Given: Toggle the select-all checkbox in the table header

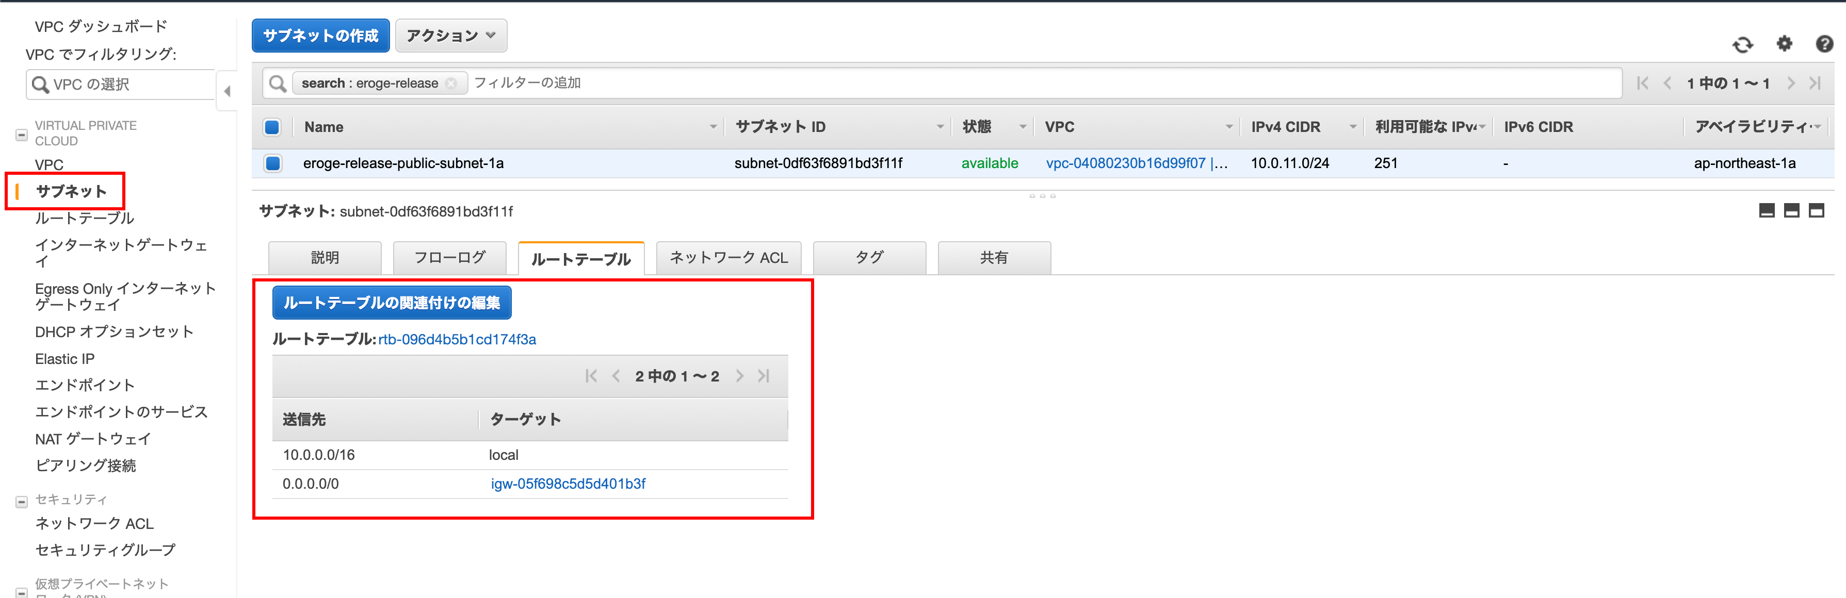Looking at the screenshot, I should (x=272, y=127).
